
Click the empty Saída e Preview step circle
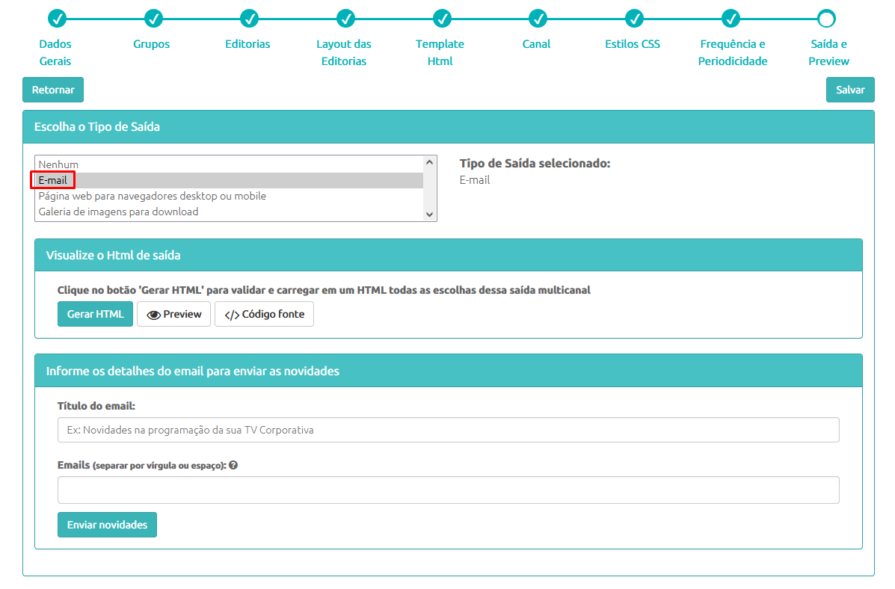click(x=826, y=19)
